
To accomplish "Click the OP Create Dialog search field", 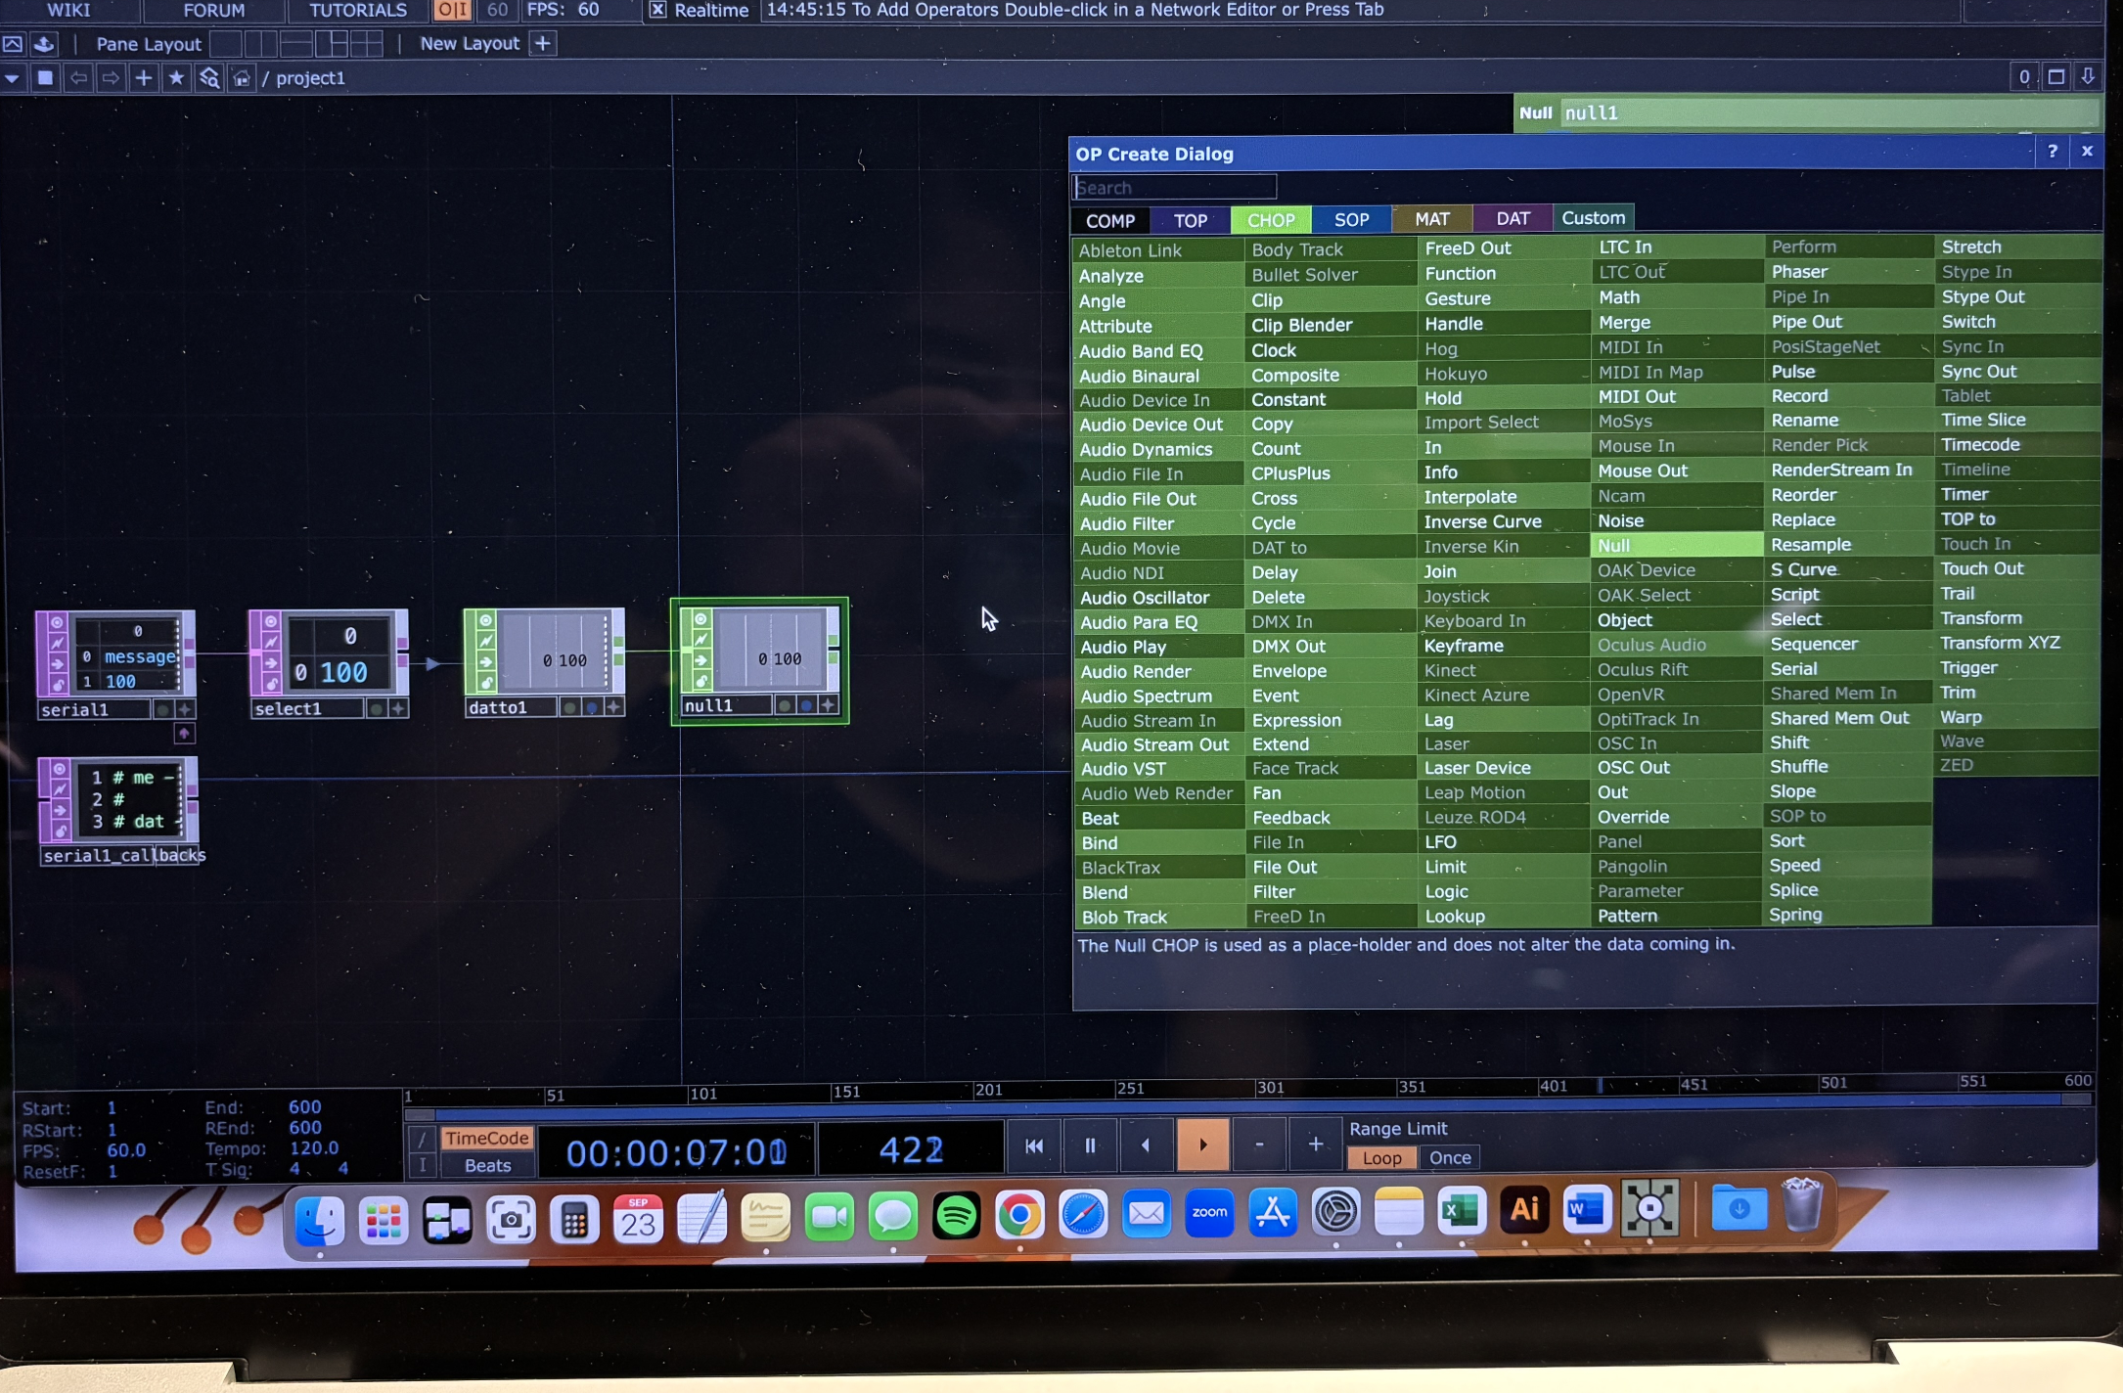I will click(1174, 187).
